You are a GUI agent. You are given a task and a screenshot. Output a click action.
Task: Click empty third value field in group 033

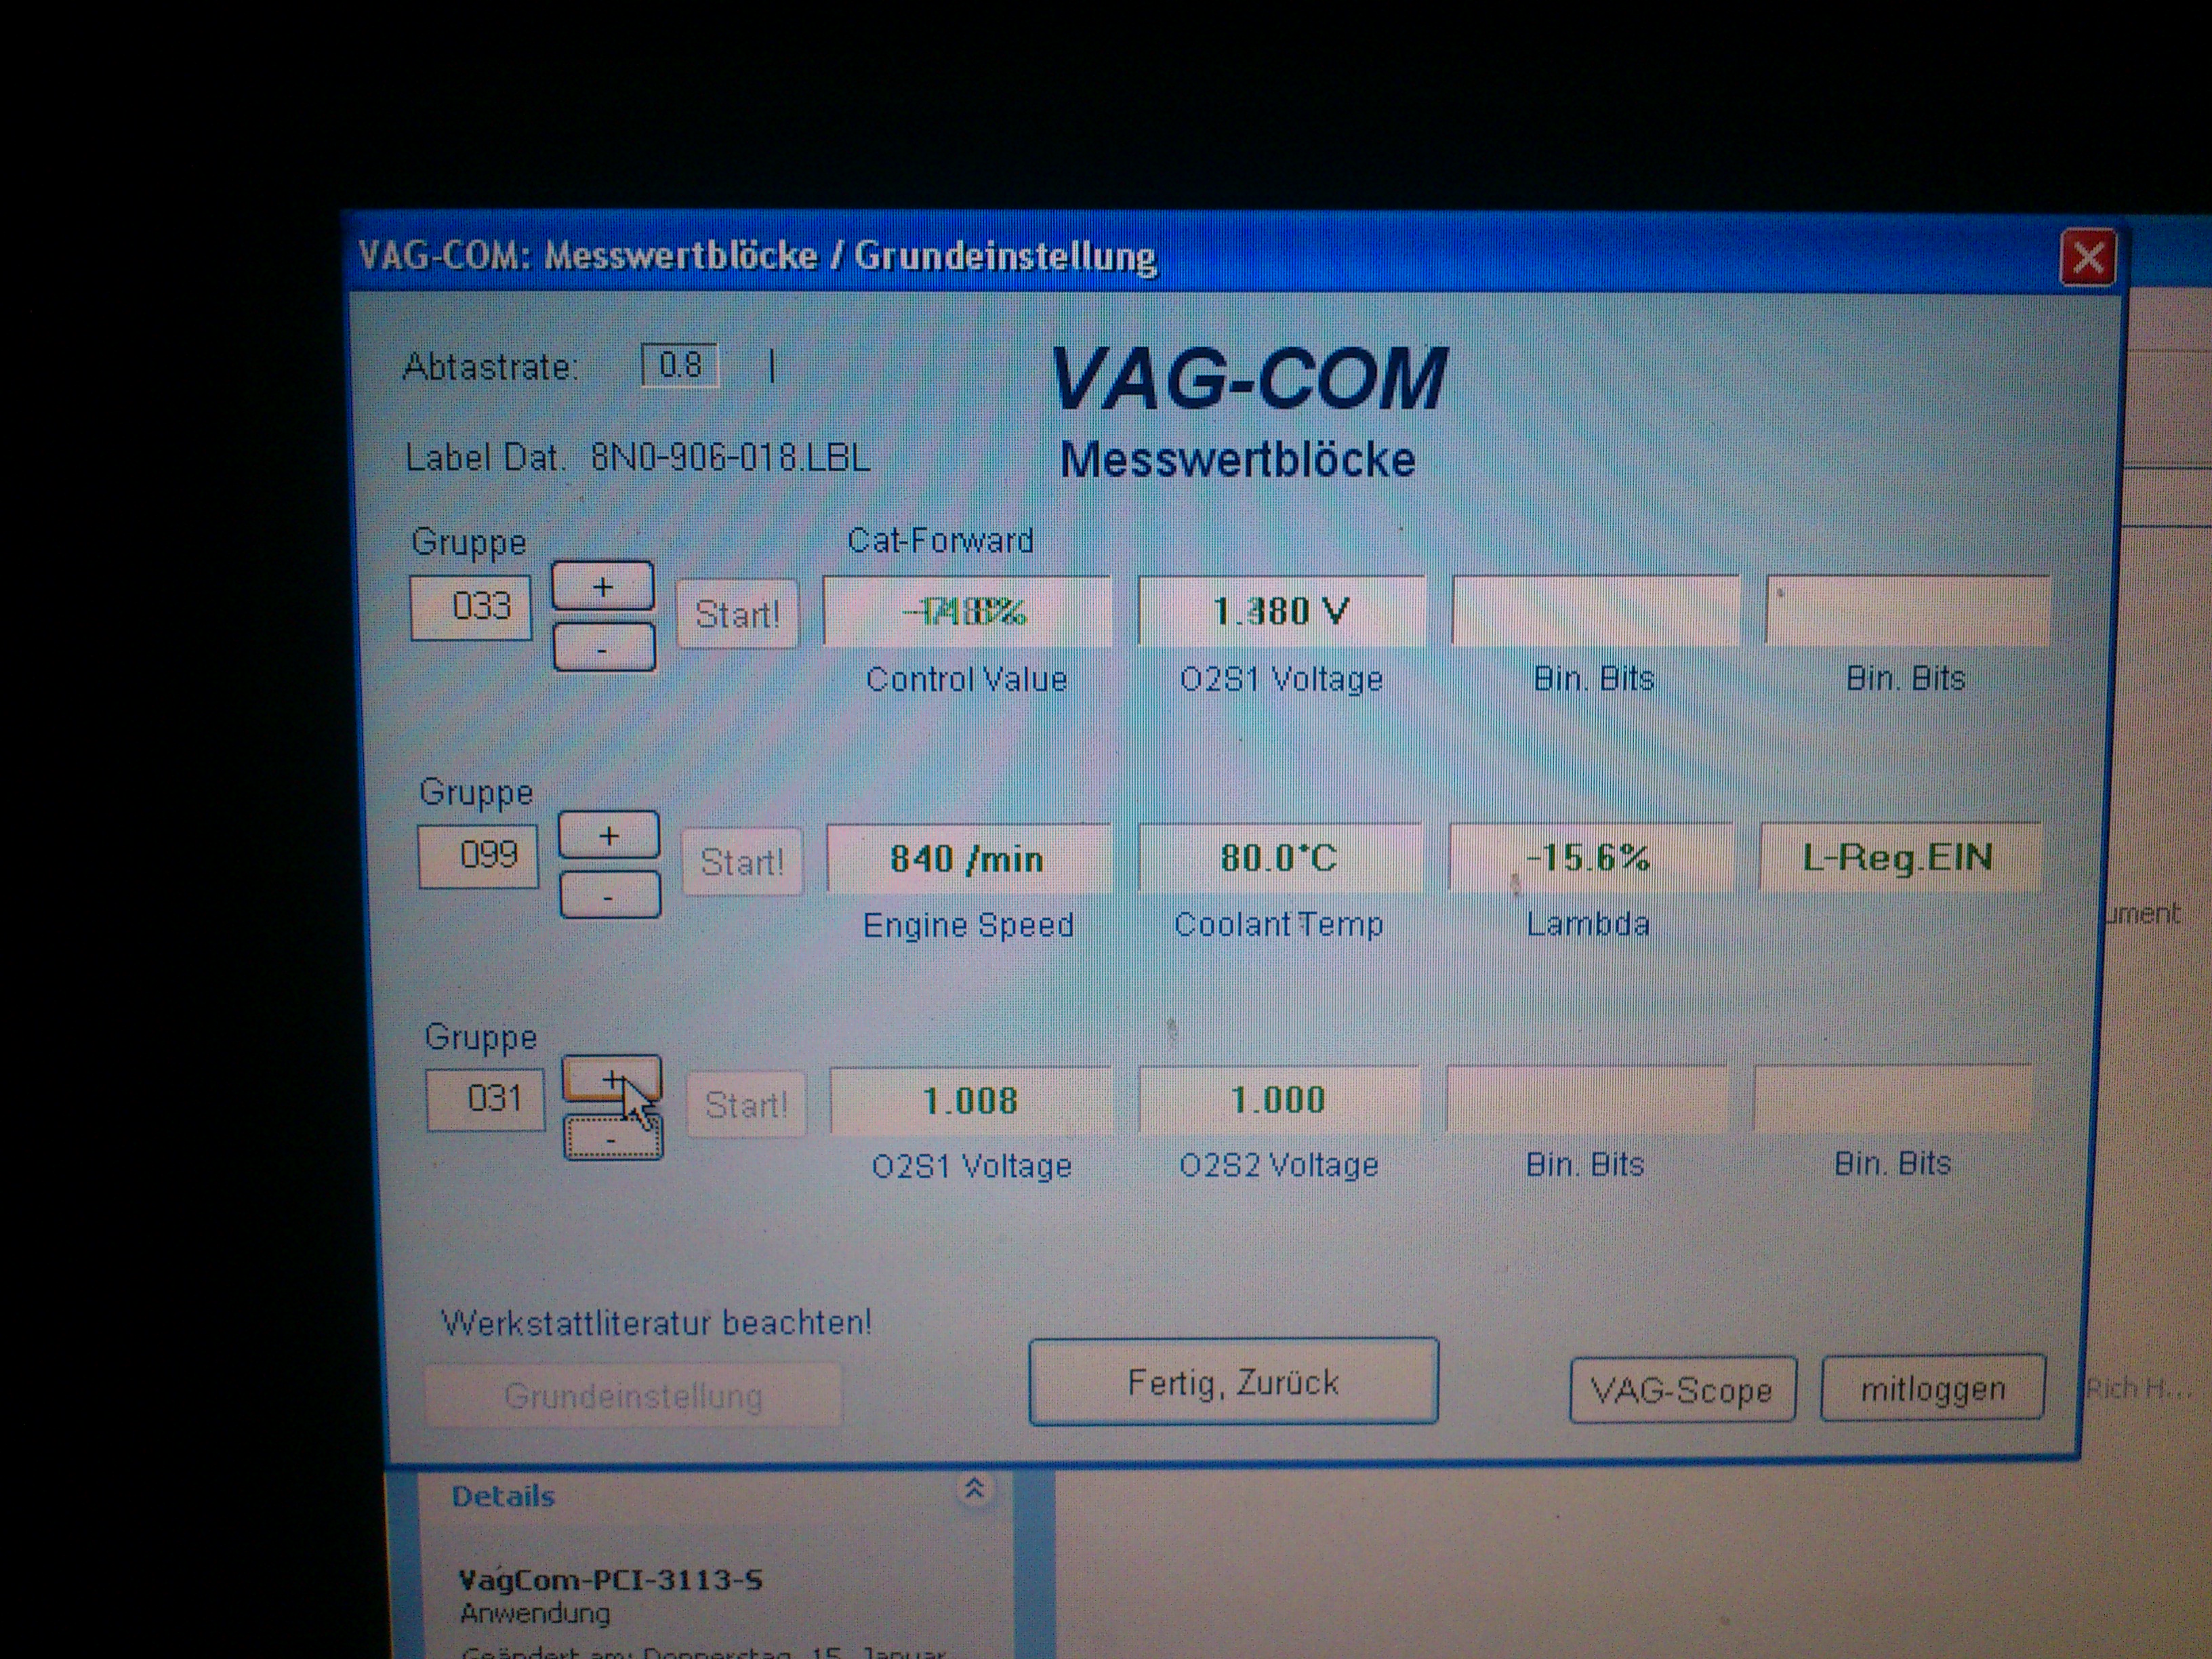point(1595,611)
